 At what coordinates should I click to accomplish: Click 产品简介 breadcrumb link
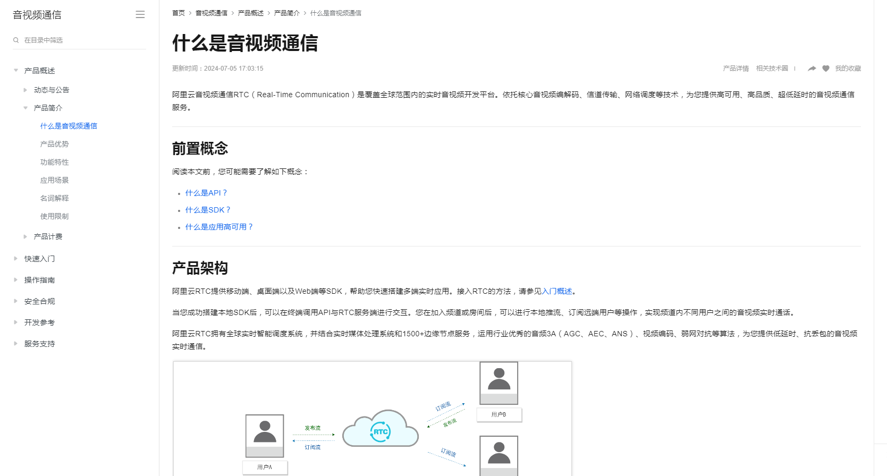point(287,13)
